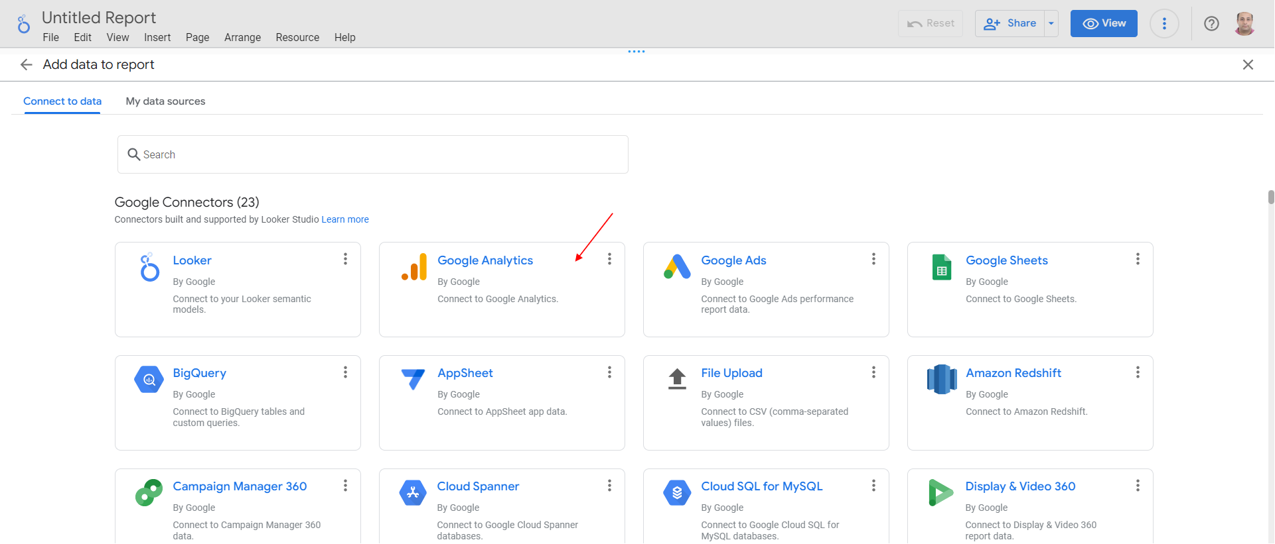This screenshot has width=1275, height=544.
Task: Open Google Analytics card options menu
Action: (609, 259)
